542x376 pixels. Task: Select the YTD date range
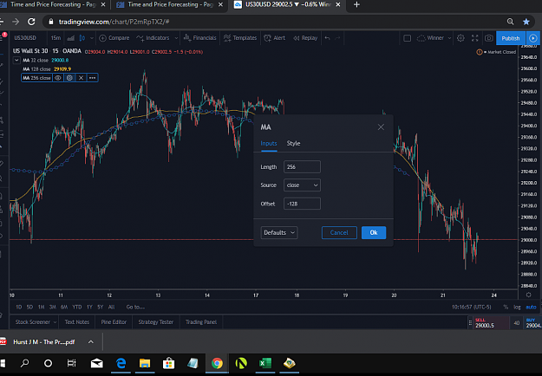pyautogui.click(x=76, y=307)
